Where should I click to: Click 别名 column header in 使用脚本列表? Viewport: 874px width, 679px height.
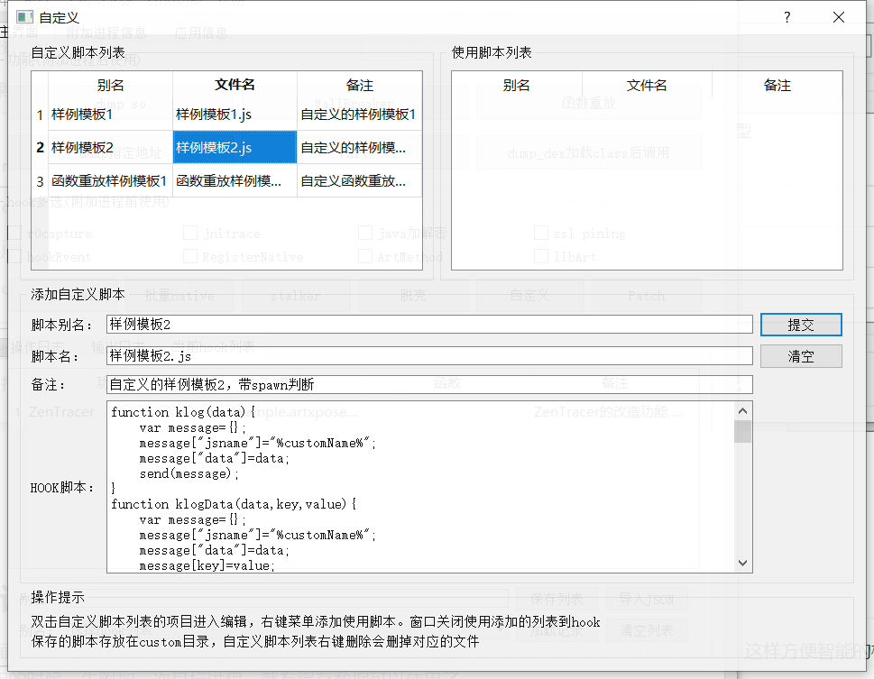pos(517,85)
